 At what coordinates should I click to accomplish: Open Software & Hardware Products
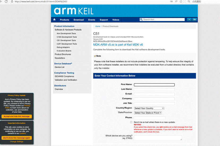(x=68, y=30)
